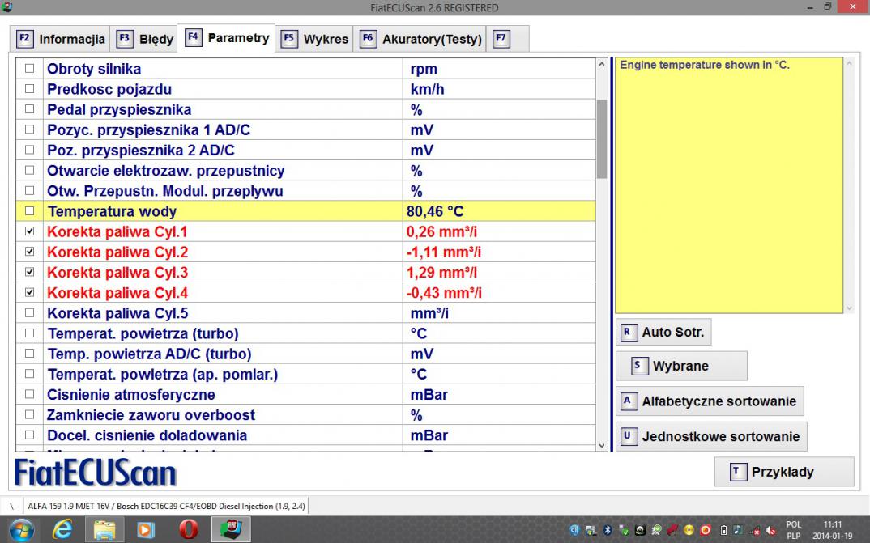Click description panel scroll-down arrow
The image size is (870, 543).
coord(849,308)
